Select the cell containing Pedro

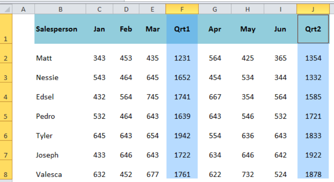tap(60, 112)
